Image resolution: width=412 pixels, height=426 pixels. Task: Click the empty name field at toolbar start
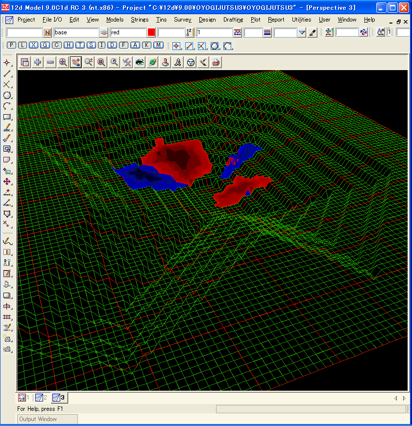24,33
